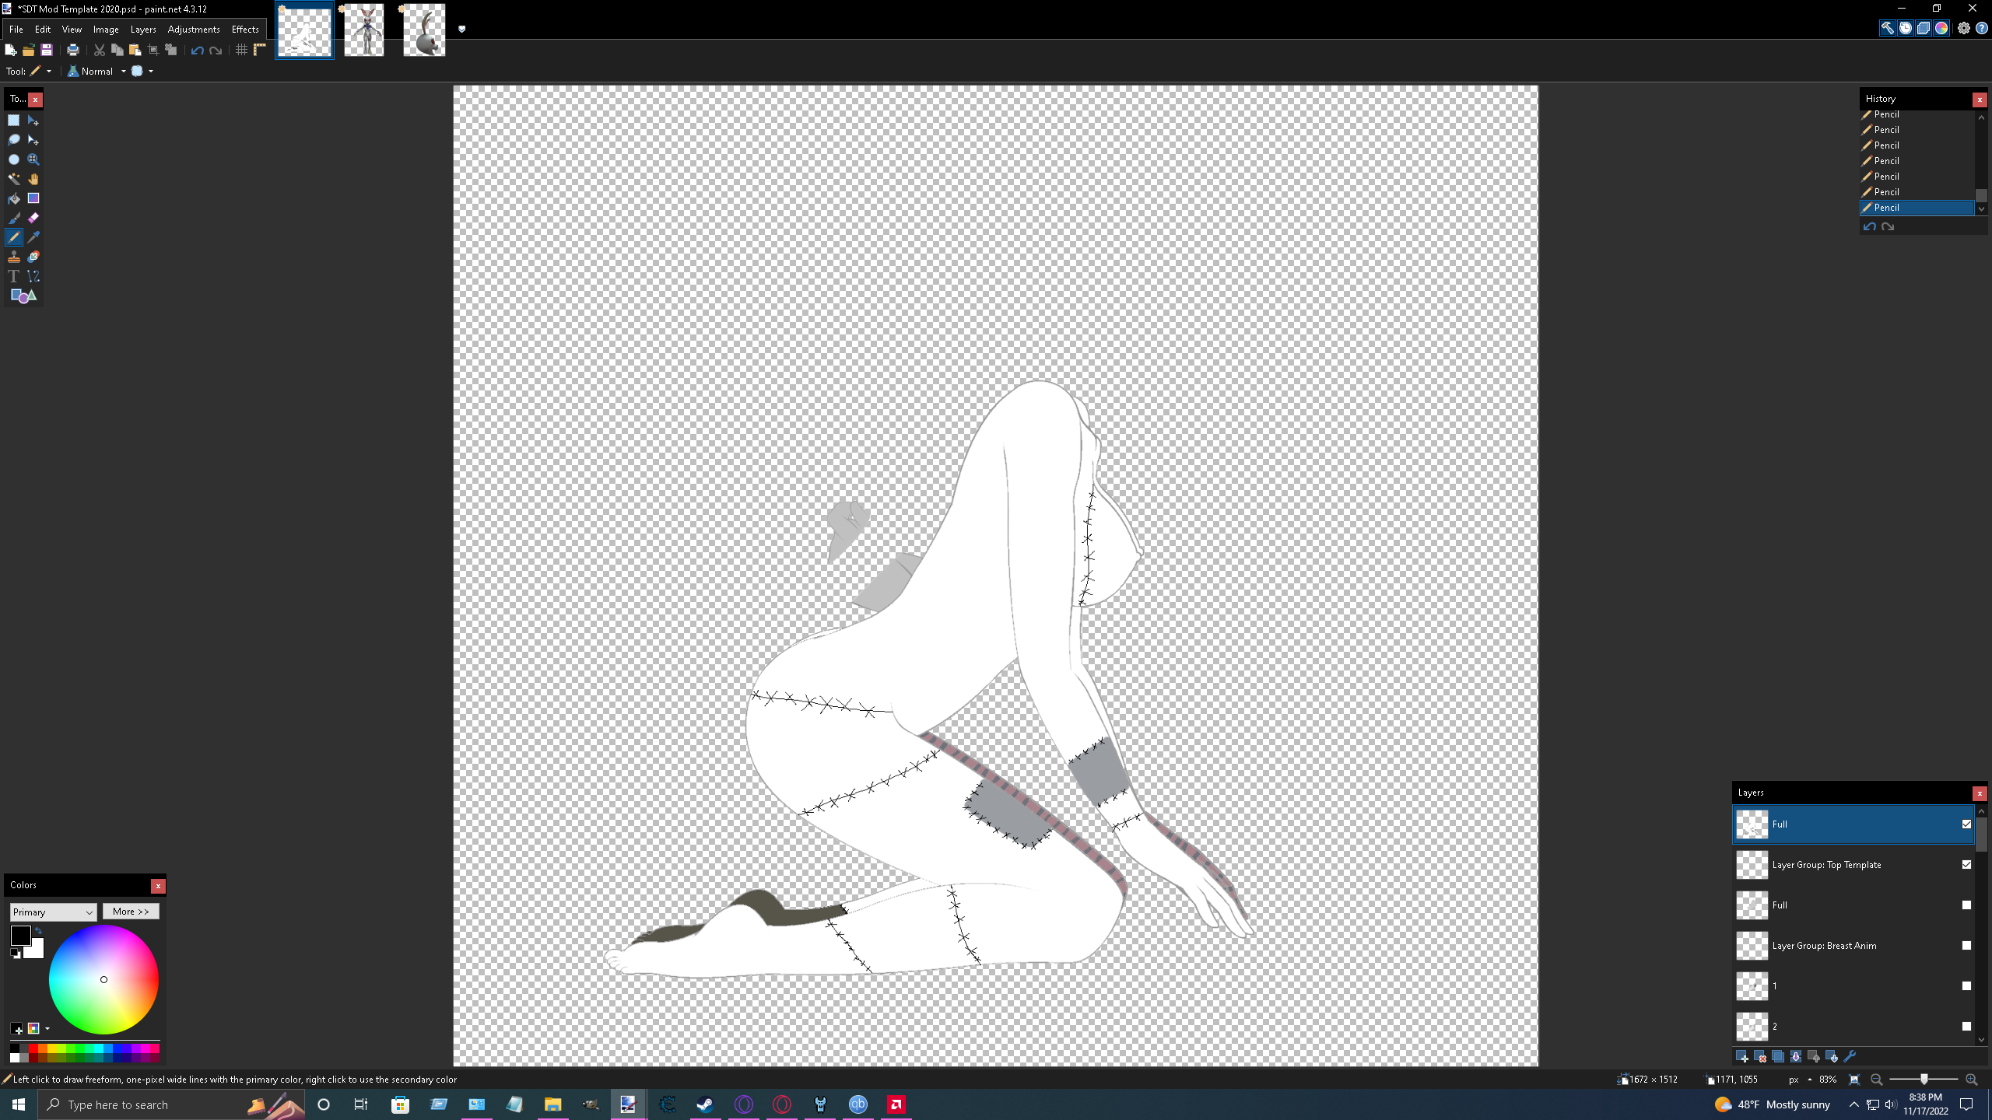Click the More >> button in Colors
The image size is (1992, 1120).
pyautogui.click(x=131, y=911)
